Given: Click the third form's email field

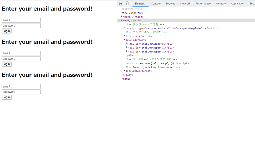Looking at the screenshot, I should pos(21,87).
